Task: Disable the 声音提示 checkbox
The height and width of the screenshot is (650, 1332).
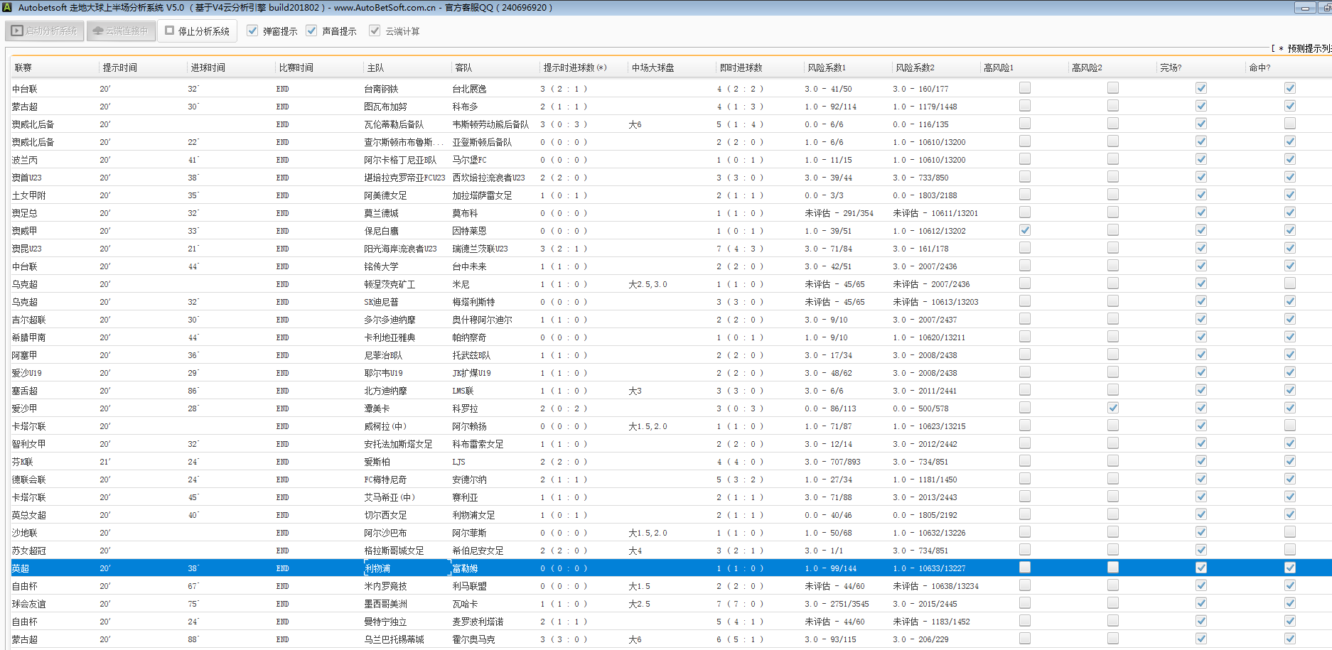Action: click(x=311, y=31)
